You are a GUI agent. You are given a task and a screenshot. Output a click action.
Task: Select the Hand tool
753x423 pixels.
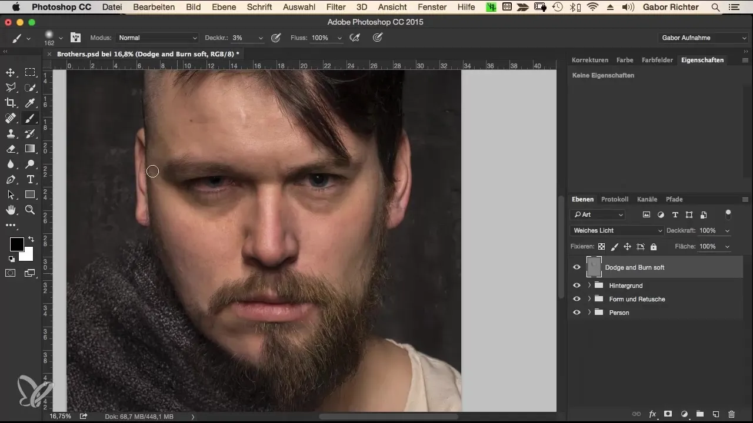(11, 210)
